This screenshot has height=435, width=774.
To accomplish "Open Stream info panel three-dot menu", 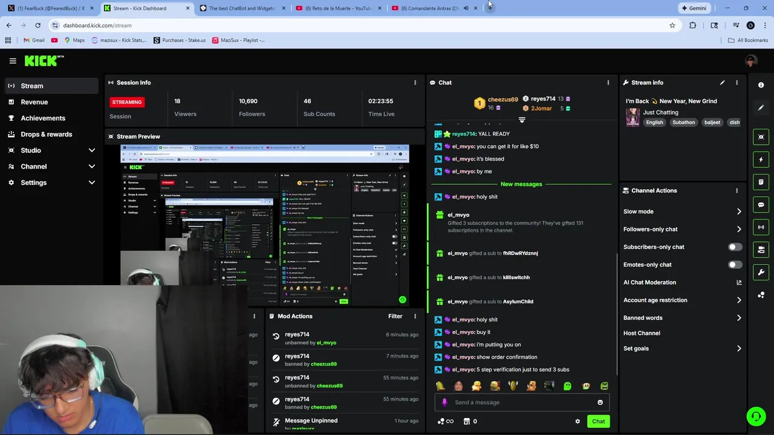I will [737, 83].
